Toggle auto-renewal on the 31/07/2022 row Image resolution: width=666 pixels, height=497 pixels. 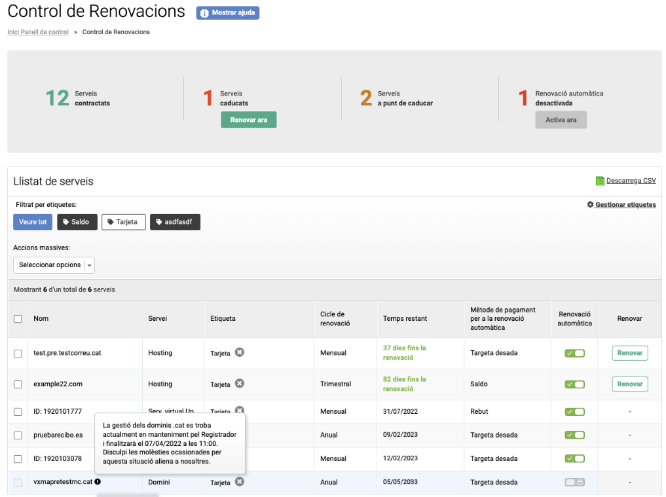(575, 412)
